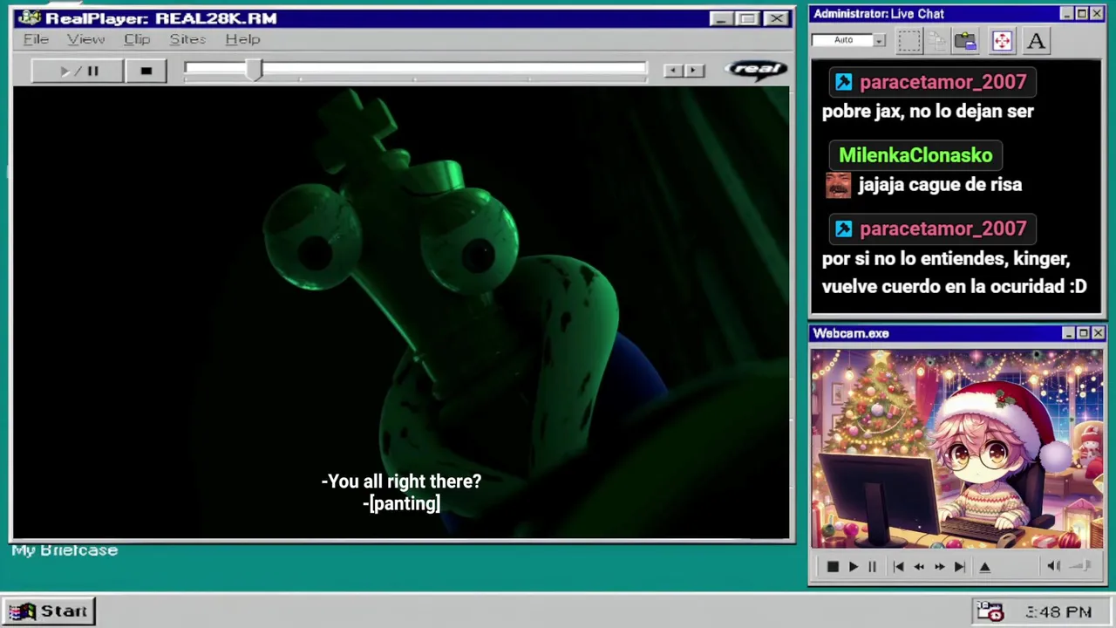
Task: Select the dashed Mark tool in Live Chat
Action: tap(909, 40)
